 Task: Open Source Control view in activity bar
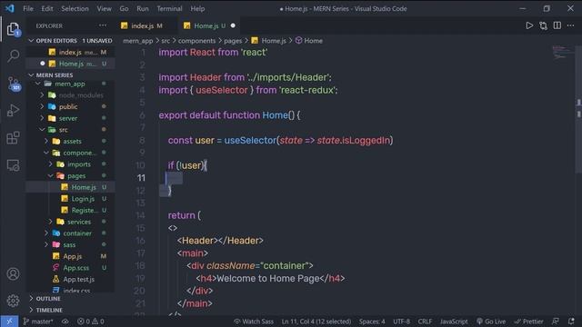(14, 84)
